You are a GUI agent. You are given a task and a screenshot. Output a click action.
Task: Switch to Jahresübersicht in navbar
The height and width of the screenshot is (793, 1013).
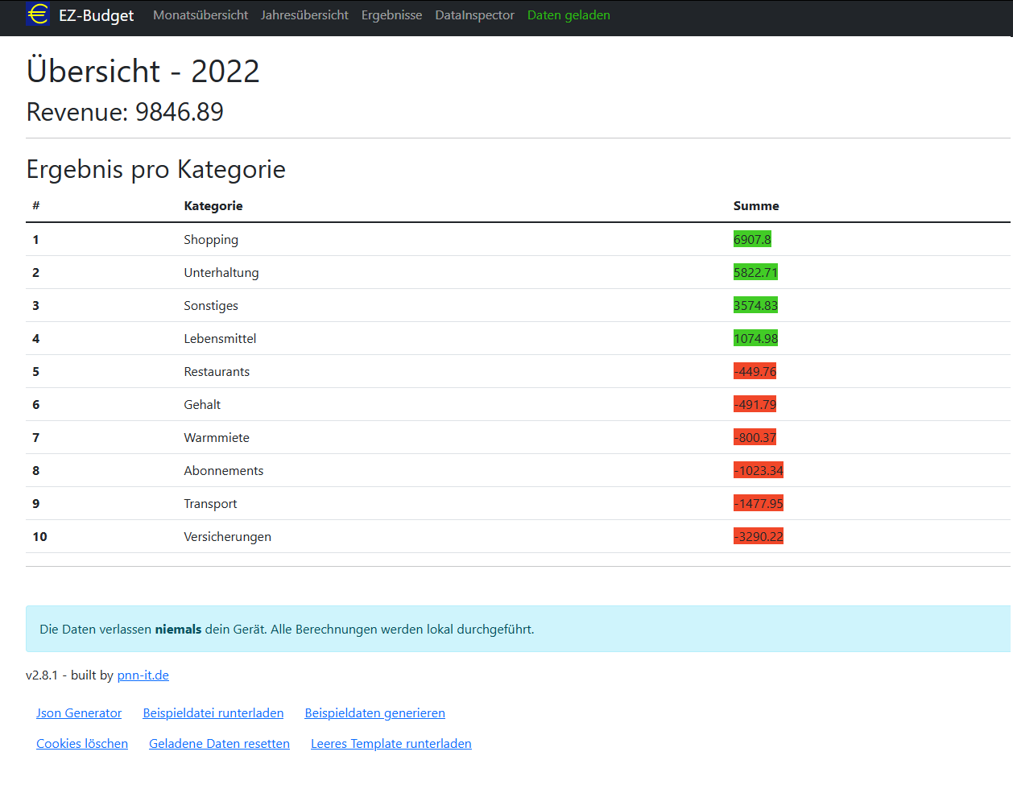pos(304,15)
